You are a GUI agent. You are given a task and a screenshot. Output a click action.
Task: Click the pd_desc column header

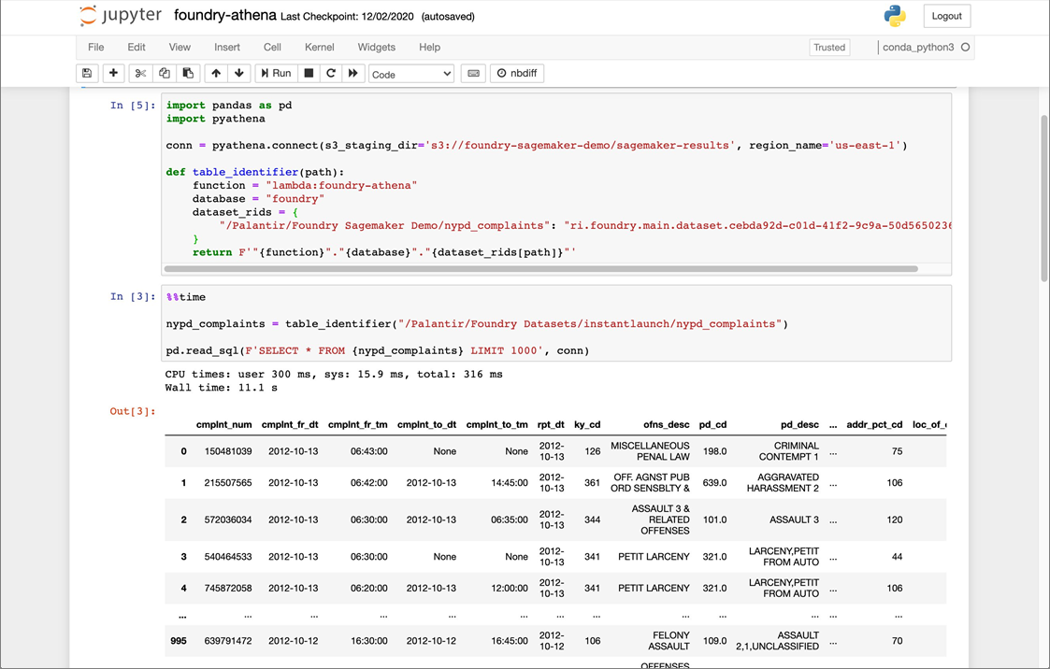799,425
